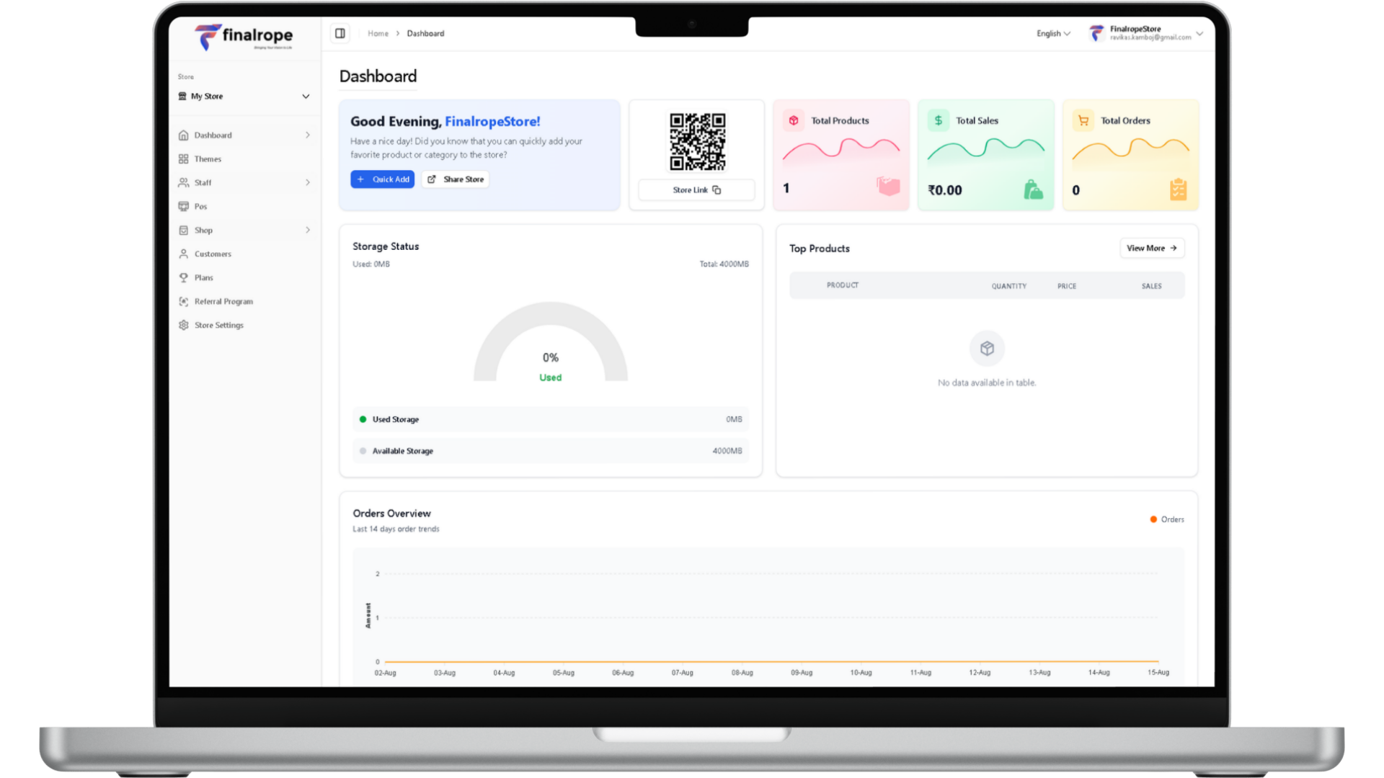
Task: Open the English language dropdown
Action: point(1053,34)
